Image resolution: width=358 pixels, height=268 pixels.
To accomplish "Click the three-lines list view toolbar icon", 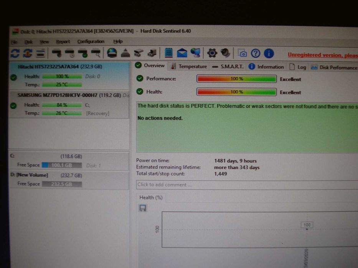I will tap(40, 53).
